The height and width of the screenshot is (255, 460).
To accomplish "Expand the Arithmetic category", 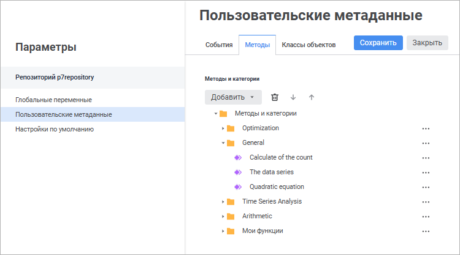I will click(x=223, y=216).
